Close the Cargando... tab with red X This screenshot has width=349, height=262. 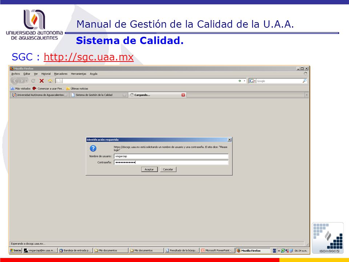pyautogui.click(x=183, y=95)
